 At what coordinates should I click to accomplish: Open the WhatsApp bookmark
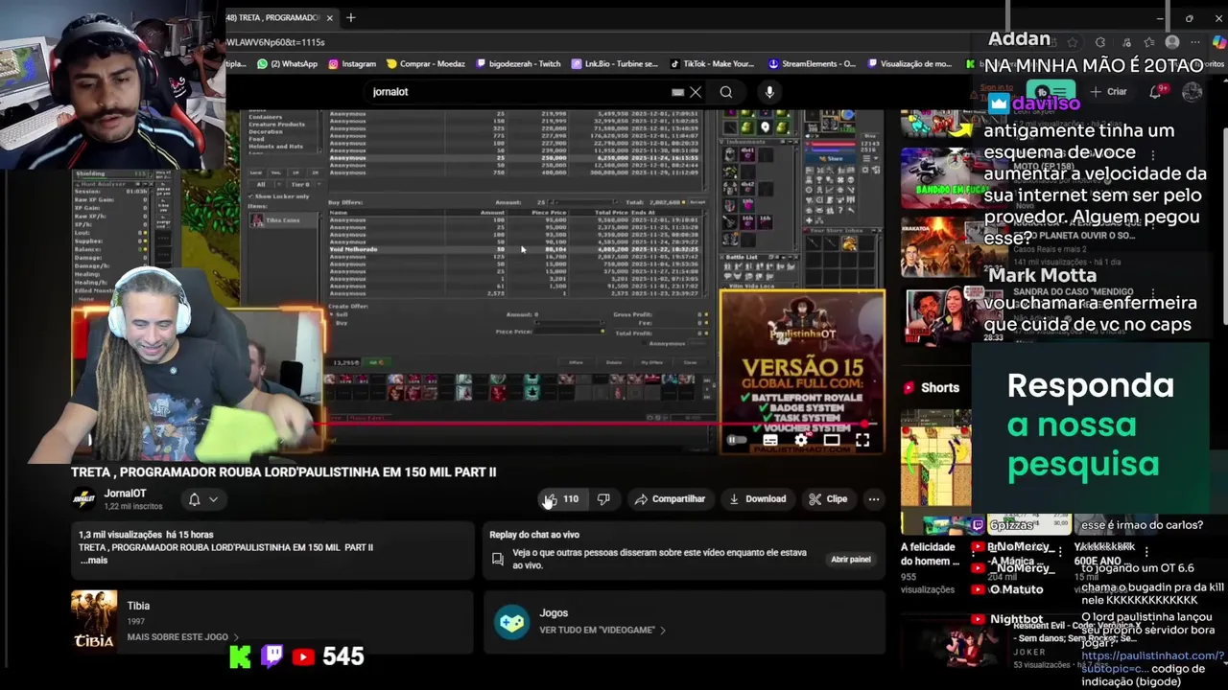click(x=287, y=64)
